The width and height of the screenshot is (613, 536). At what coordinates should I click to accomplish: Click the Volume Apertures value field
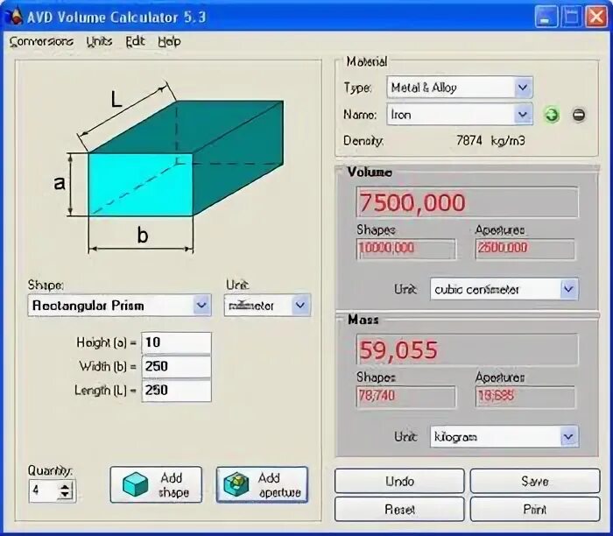click(525, 249)
